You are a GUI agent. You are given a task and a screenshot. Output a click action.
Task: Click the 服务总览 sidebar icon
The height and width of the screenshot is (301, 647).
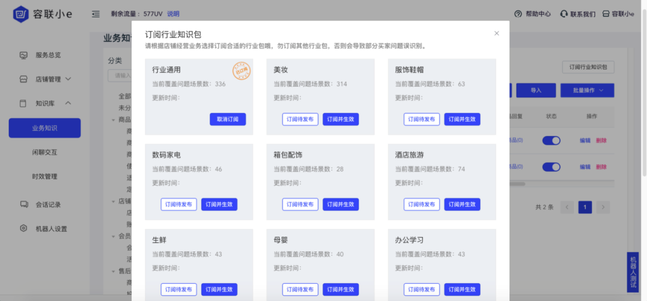[23, 55]
